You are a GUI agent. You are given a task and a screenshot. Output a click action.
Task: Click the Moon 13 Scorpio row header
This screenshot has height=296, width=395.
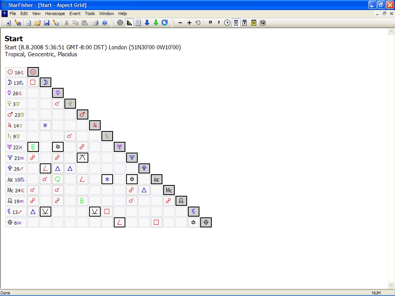[16, 82]
